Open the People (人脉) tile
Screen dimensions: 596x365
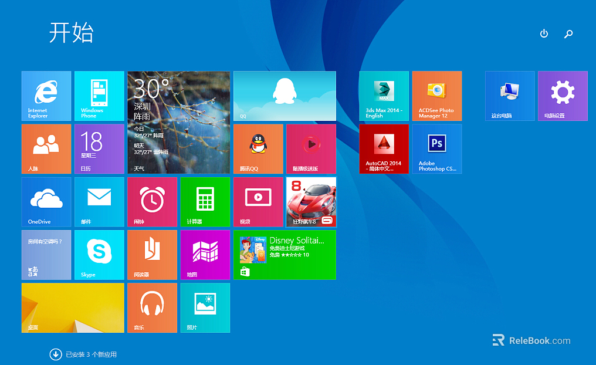(x=46, y=149)
